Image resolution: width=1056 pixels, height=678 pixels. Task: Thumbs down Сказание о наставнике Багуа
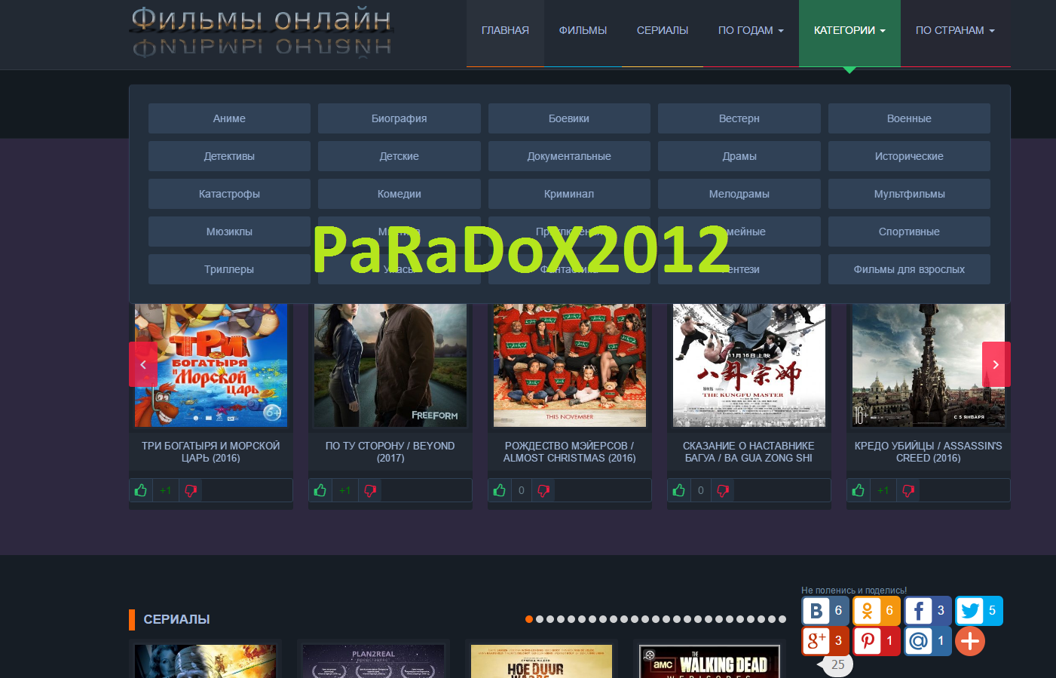click(x=723, y=490)
